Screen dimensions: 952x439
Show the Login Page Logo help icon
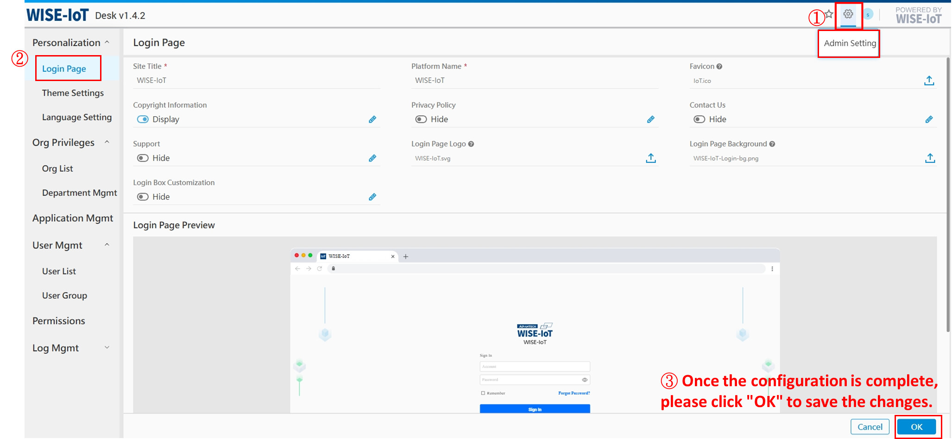pyautogui.click(x=471, y=144)
